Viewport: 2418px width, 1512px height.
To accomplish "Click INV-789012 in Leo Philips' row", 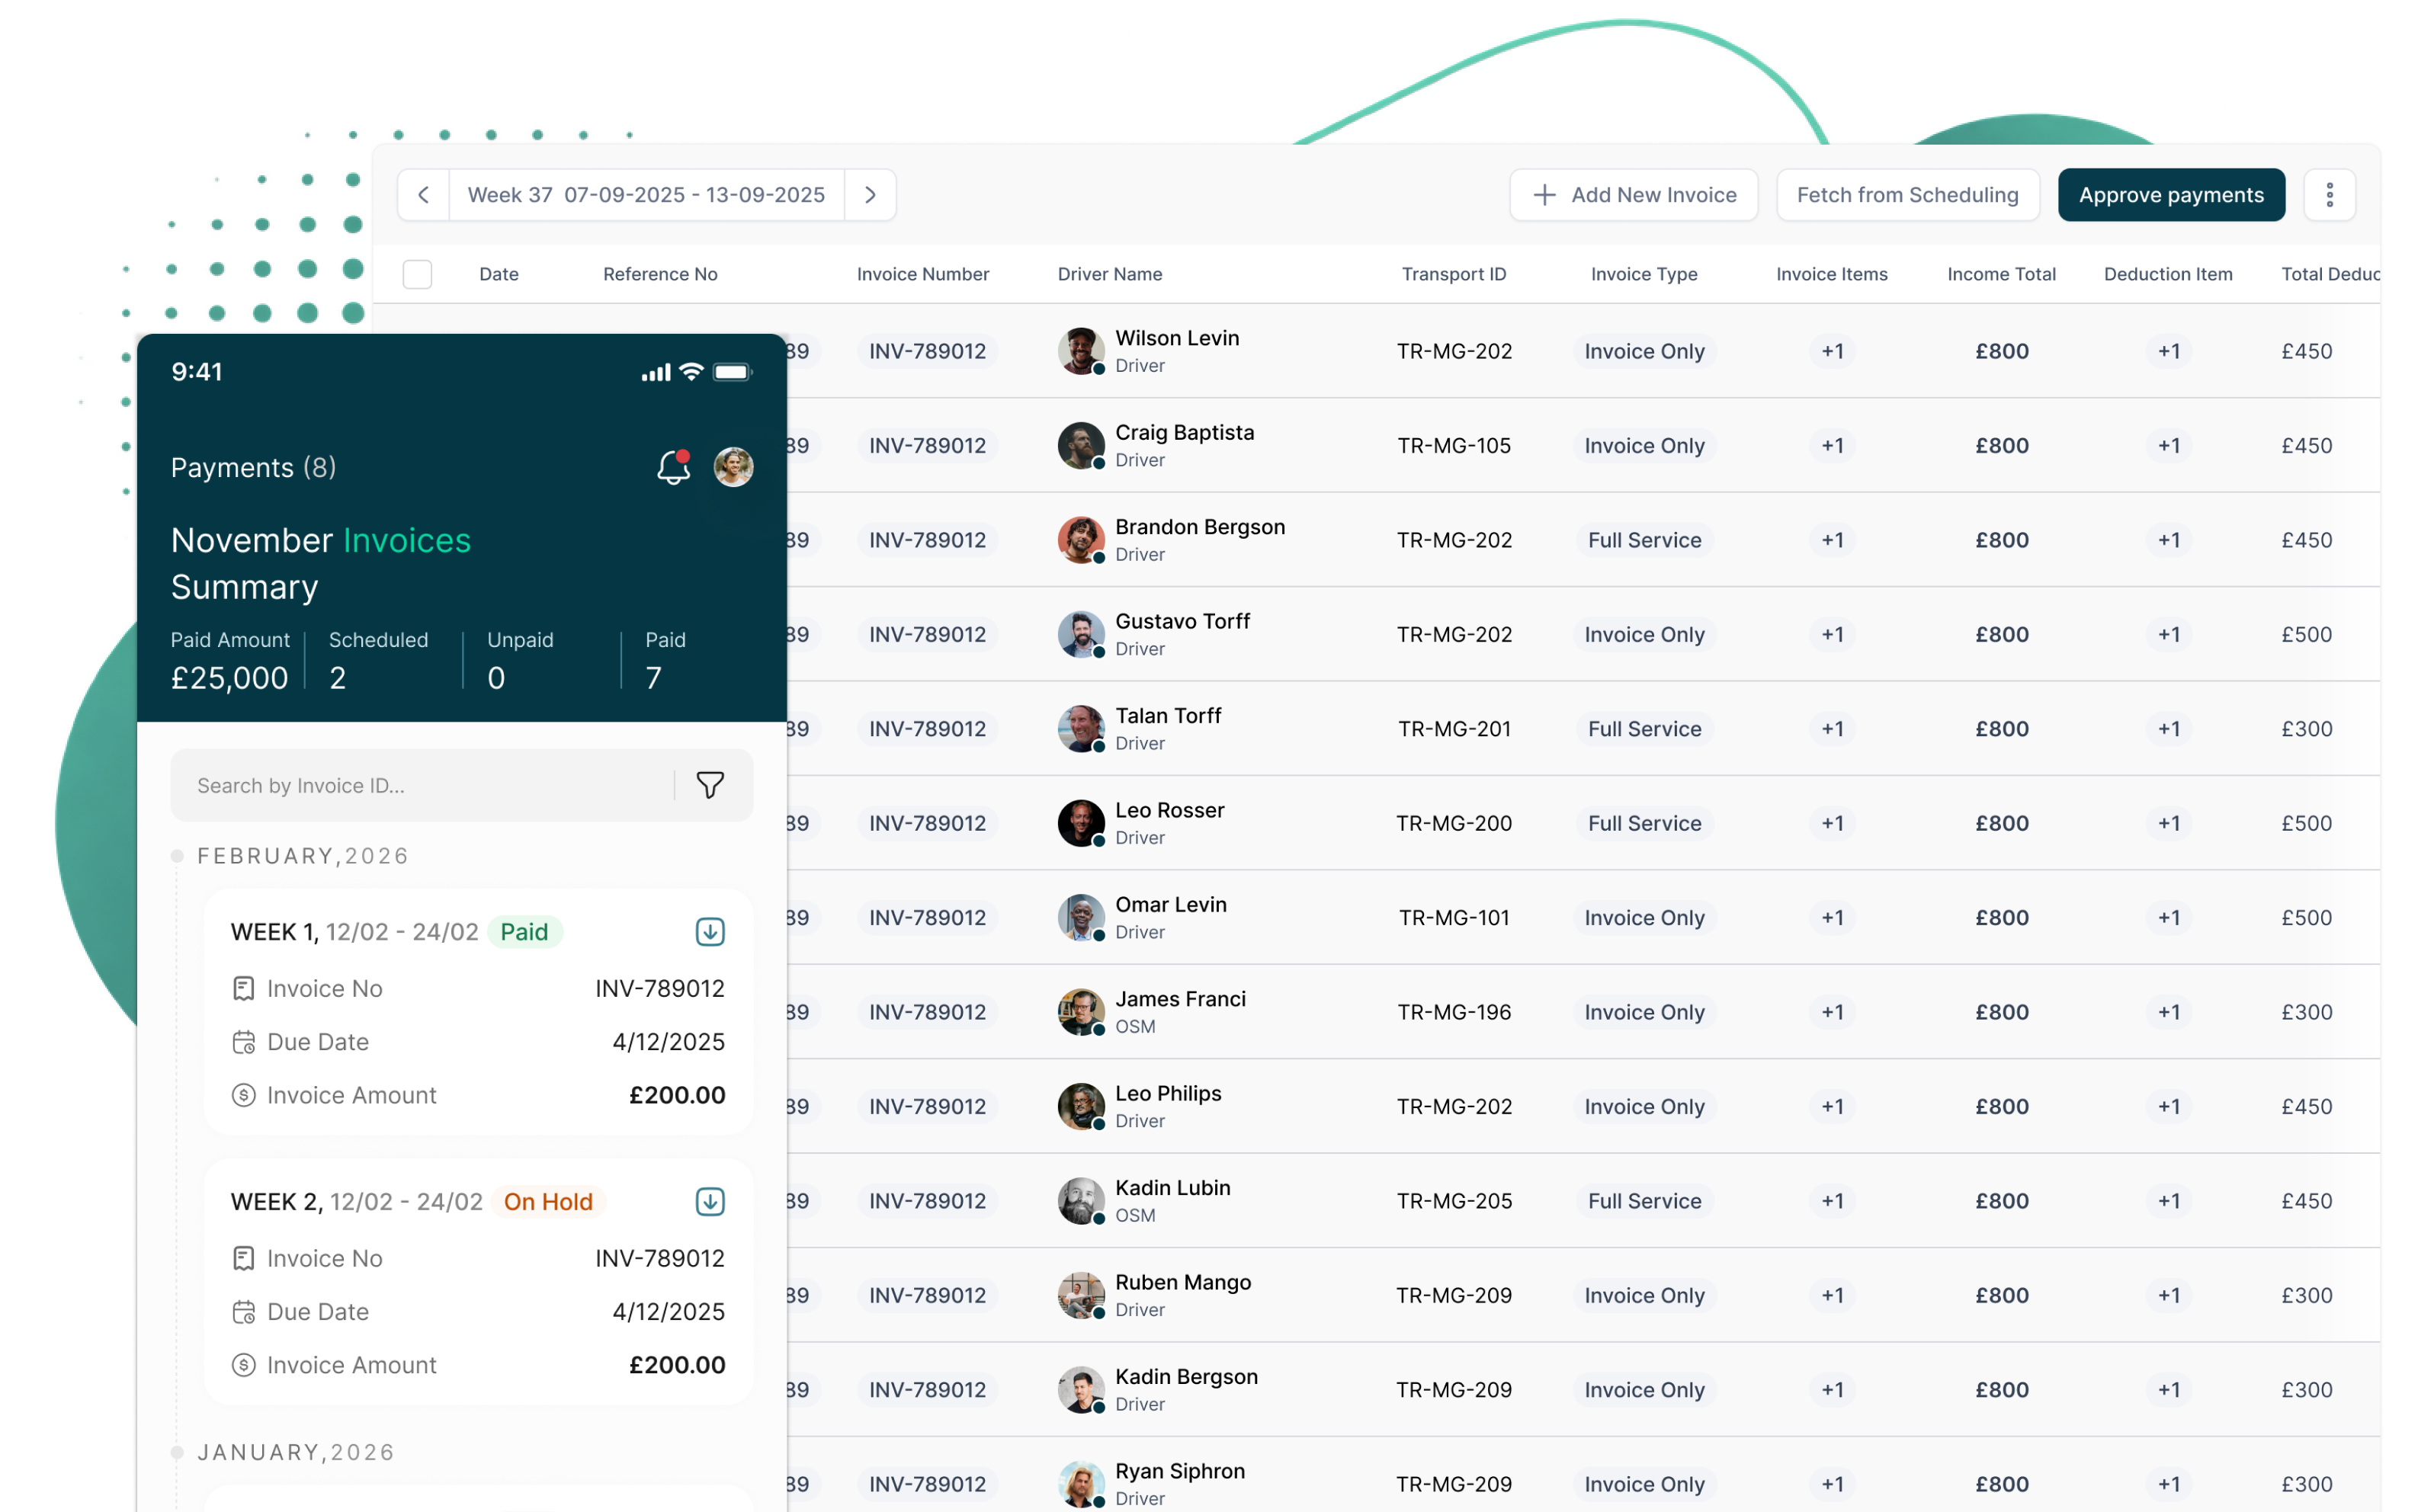I will 927,1106.
